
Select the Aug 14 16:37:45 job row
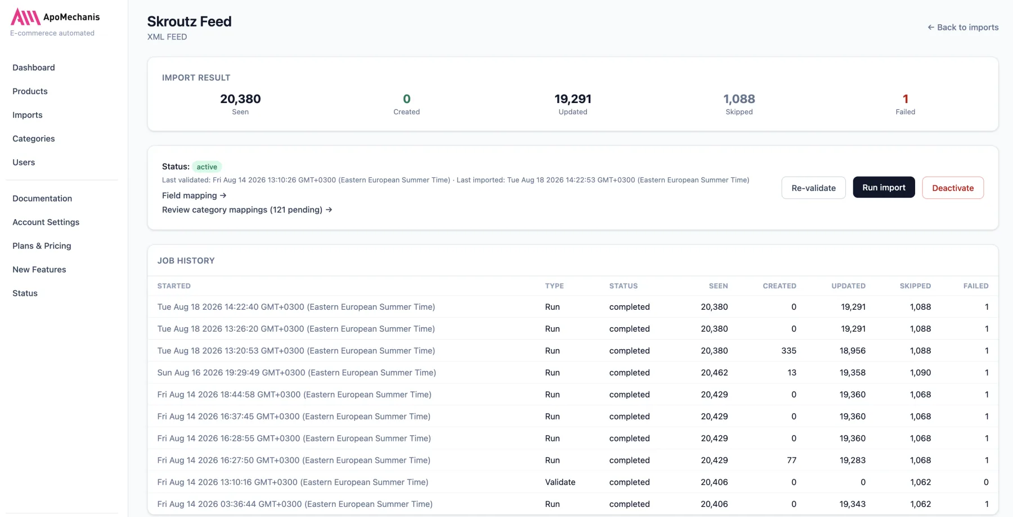[573, 417]
